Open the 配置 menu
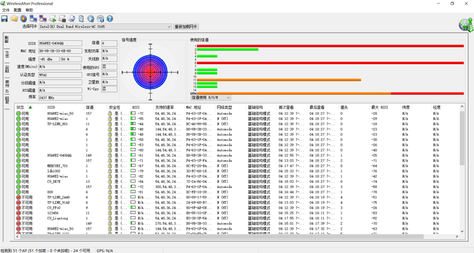The image size is (474, 253). click(18, 10)
